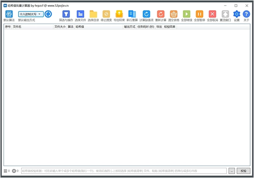Toggle 置顶窗口 always-on-top
The image size is (254, 178).
225,14
